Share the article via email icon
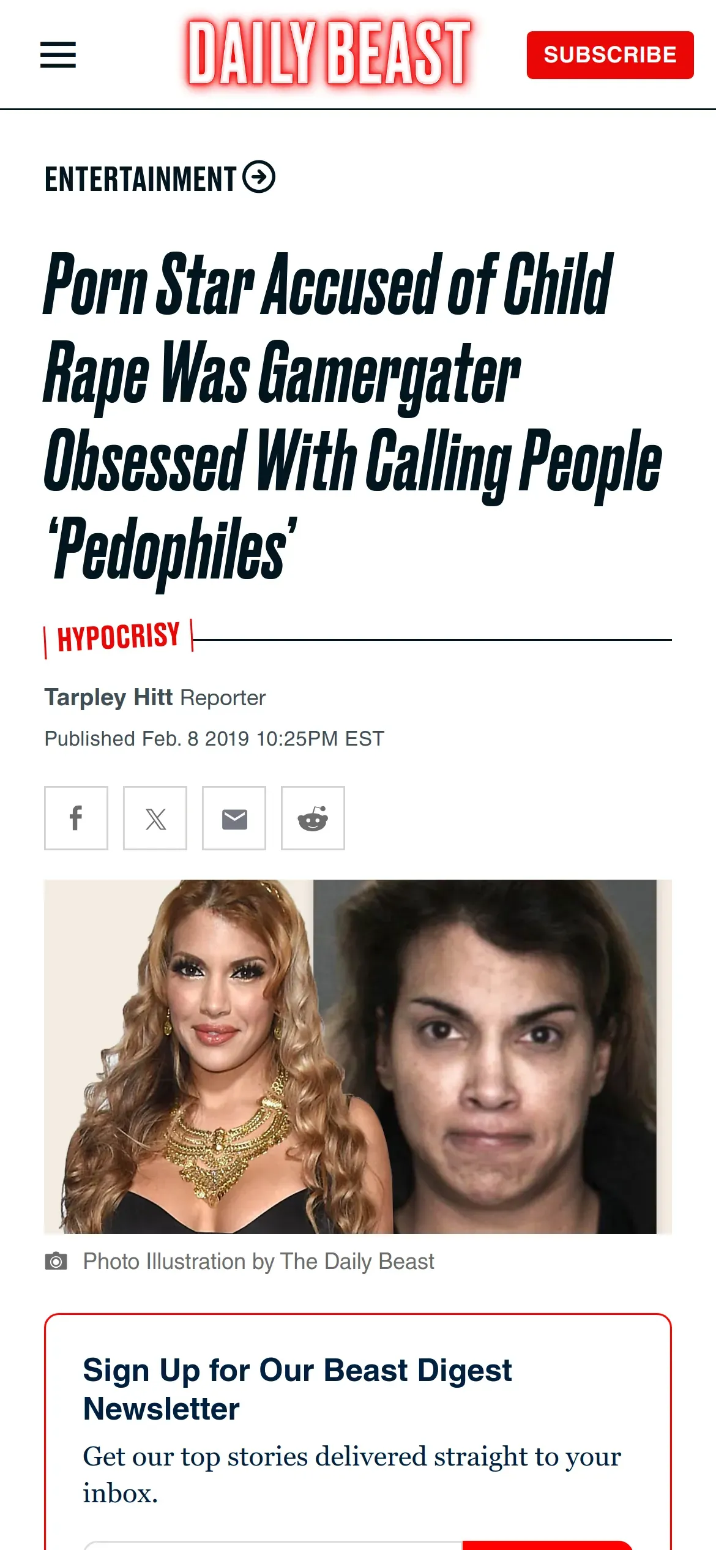The image size is (716, 1550). [234, 818]
